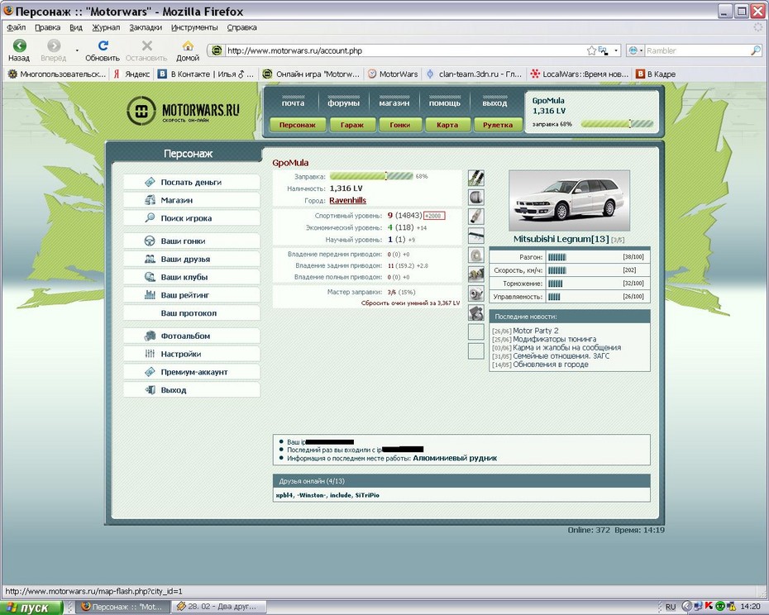Open помощь in the top navigation
Image resolution: width=769 pixels, height=615 pixels.
pos(445,103)
